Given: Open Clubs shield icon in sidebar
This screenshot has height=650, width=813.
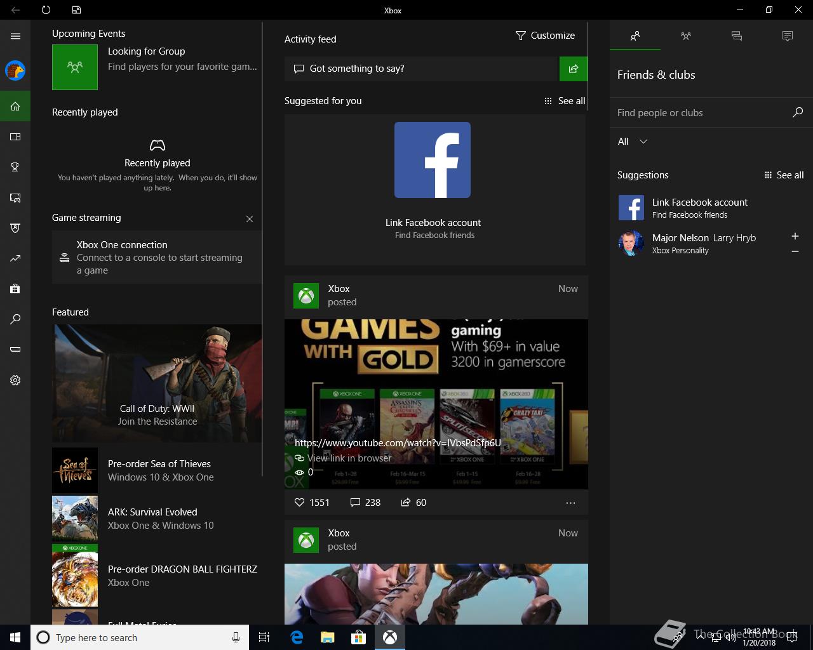Looking at the screenshot, I should point(15,228).
